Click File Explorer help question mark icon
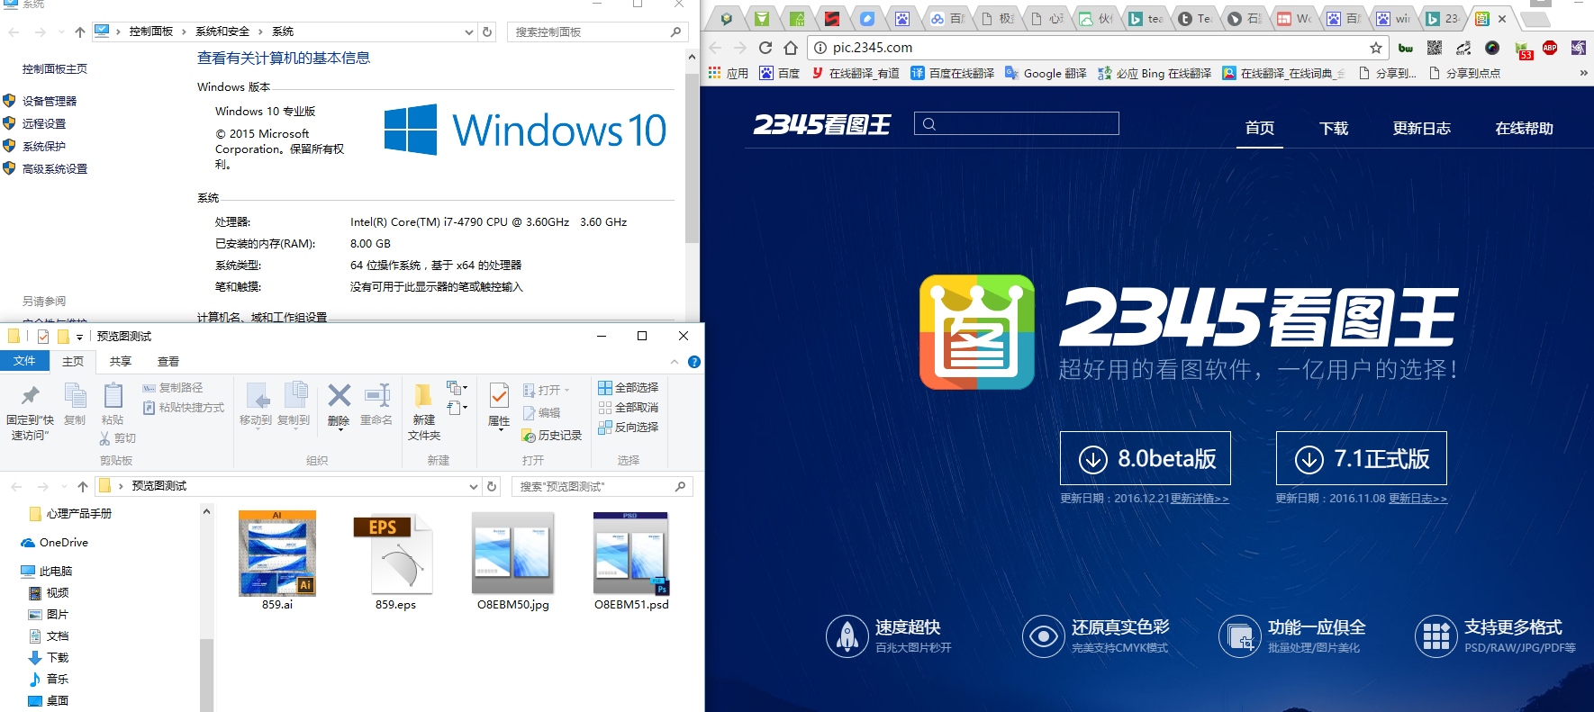1594x712 pixels. tap(694, 362)
